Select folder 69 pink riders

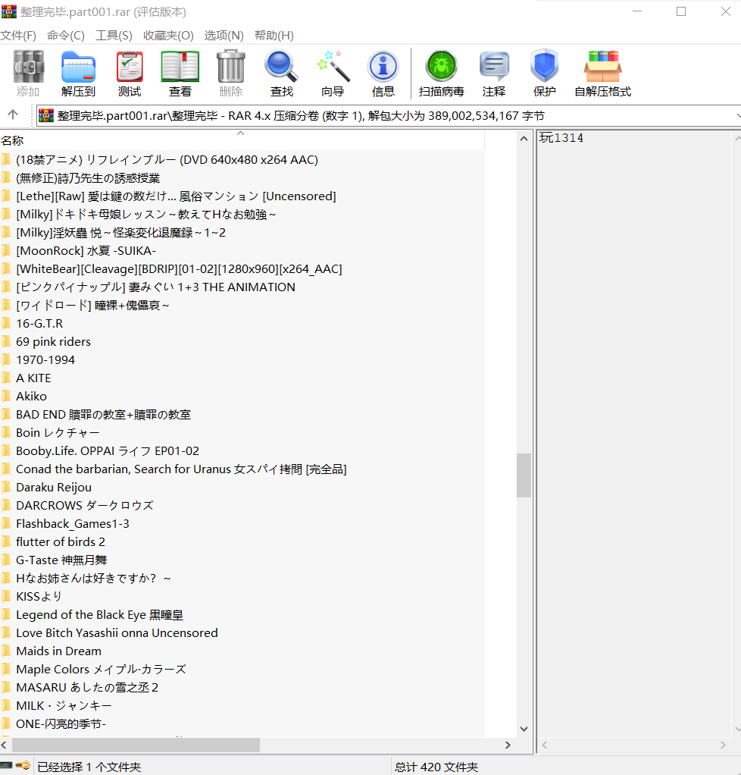pos(53,341)
